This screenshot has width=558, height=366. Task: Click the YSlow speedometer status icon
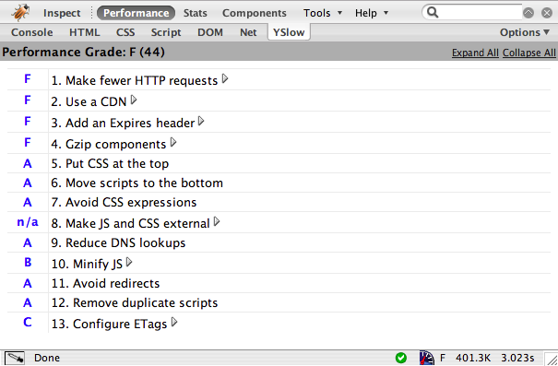[x=427, y=358]
